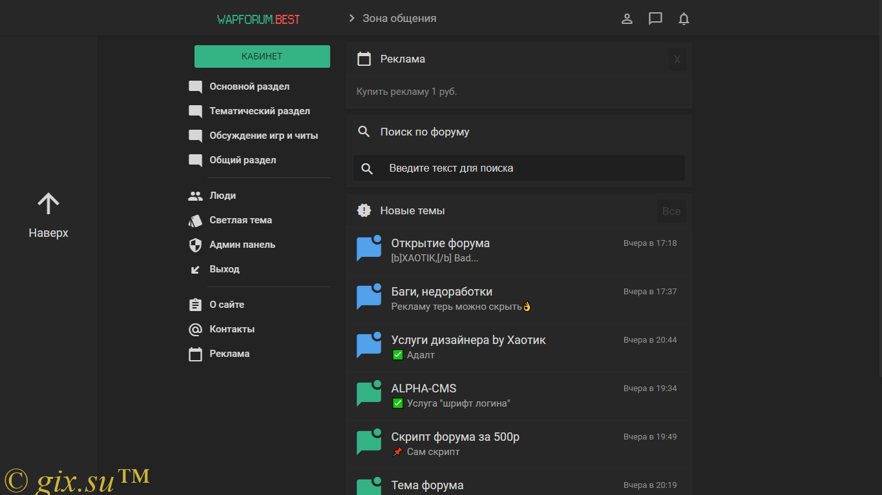Open the user profile icon in header
This screenshot has height=495, width=882.
[627, 19]
